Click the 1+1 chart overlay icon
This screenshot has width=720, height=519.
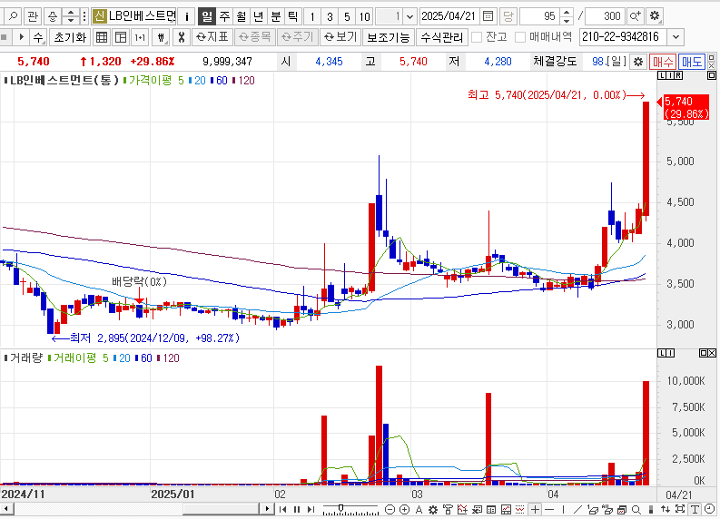click(x=140, y=37)
